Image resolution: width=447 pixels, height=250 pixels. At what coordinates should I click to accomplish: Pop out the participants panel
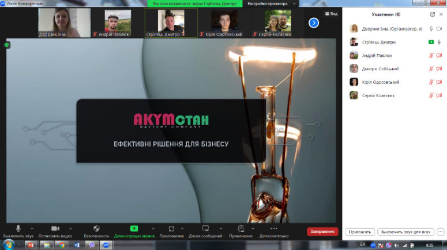(x=433, y=14)
